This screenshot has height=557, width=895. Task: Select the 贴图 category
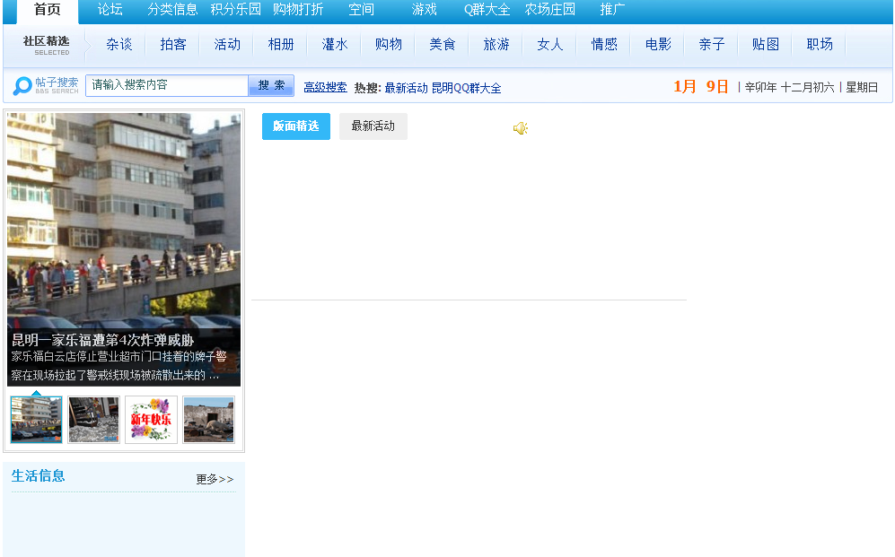pyautogui.click(x=766, y=45)
